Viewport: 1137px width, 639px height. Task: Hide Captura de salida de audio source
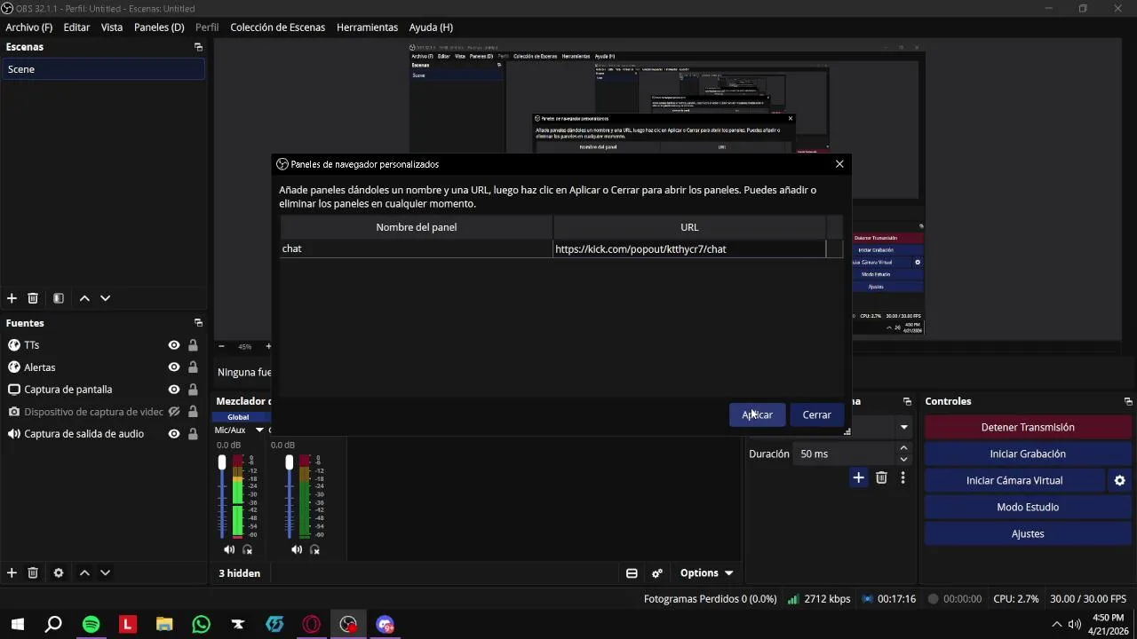click(x=174, y=434)
